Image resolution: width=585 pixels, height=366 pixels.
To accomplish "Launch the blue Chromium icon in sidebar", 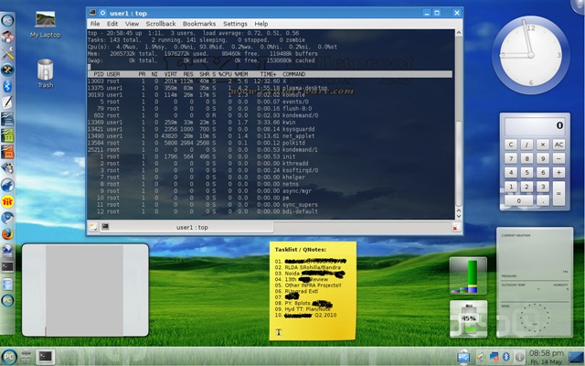I will 7,218.
